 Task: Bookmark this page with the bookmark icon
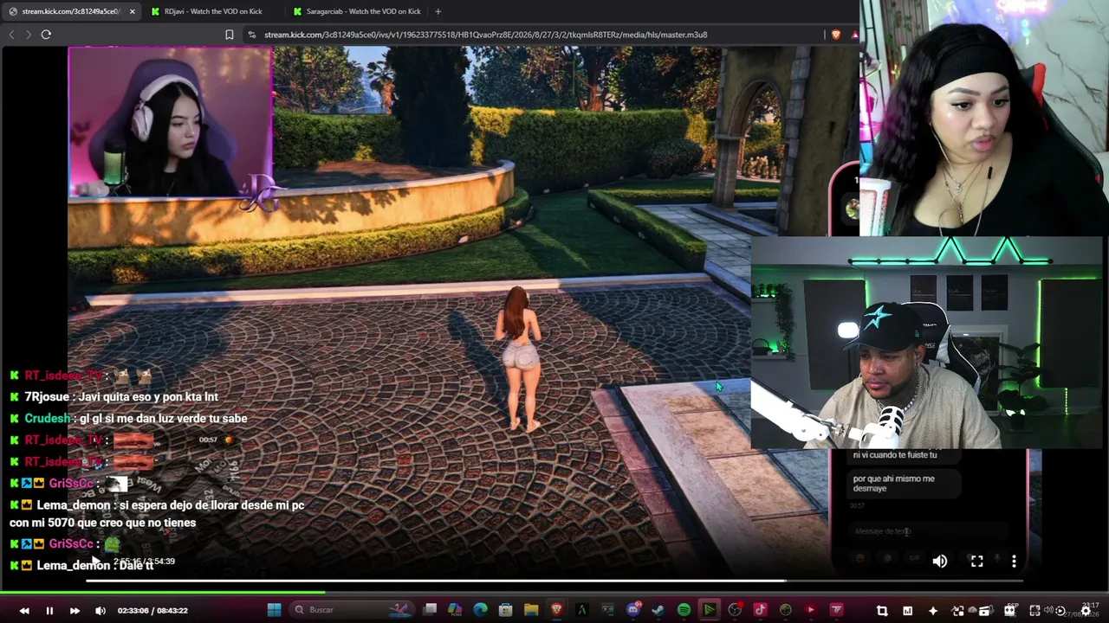pyautogui.click(x=230, y=35)
